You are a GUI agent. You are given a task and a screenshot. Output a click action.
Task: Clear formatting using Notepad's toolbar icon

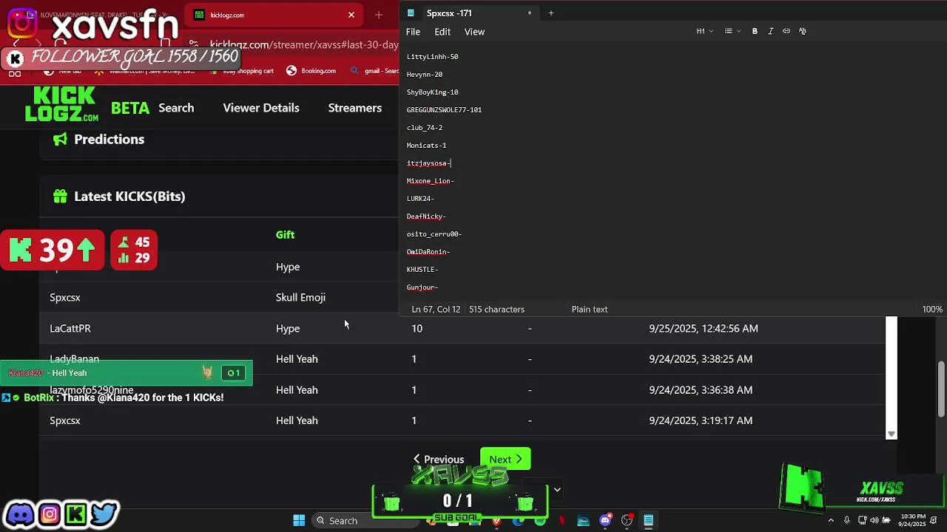pos(803,31)
